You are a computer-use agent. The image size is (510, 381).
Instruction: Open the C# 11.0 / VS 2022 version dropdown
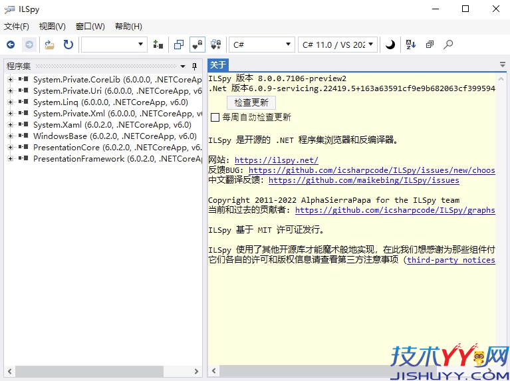pos(338,45)
